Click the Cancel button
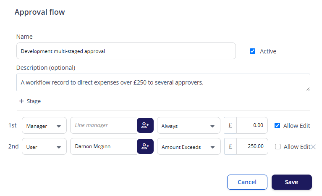Screen dimensions: 322x196 point(247,182)
